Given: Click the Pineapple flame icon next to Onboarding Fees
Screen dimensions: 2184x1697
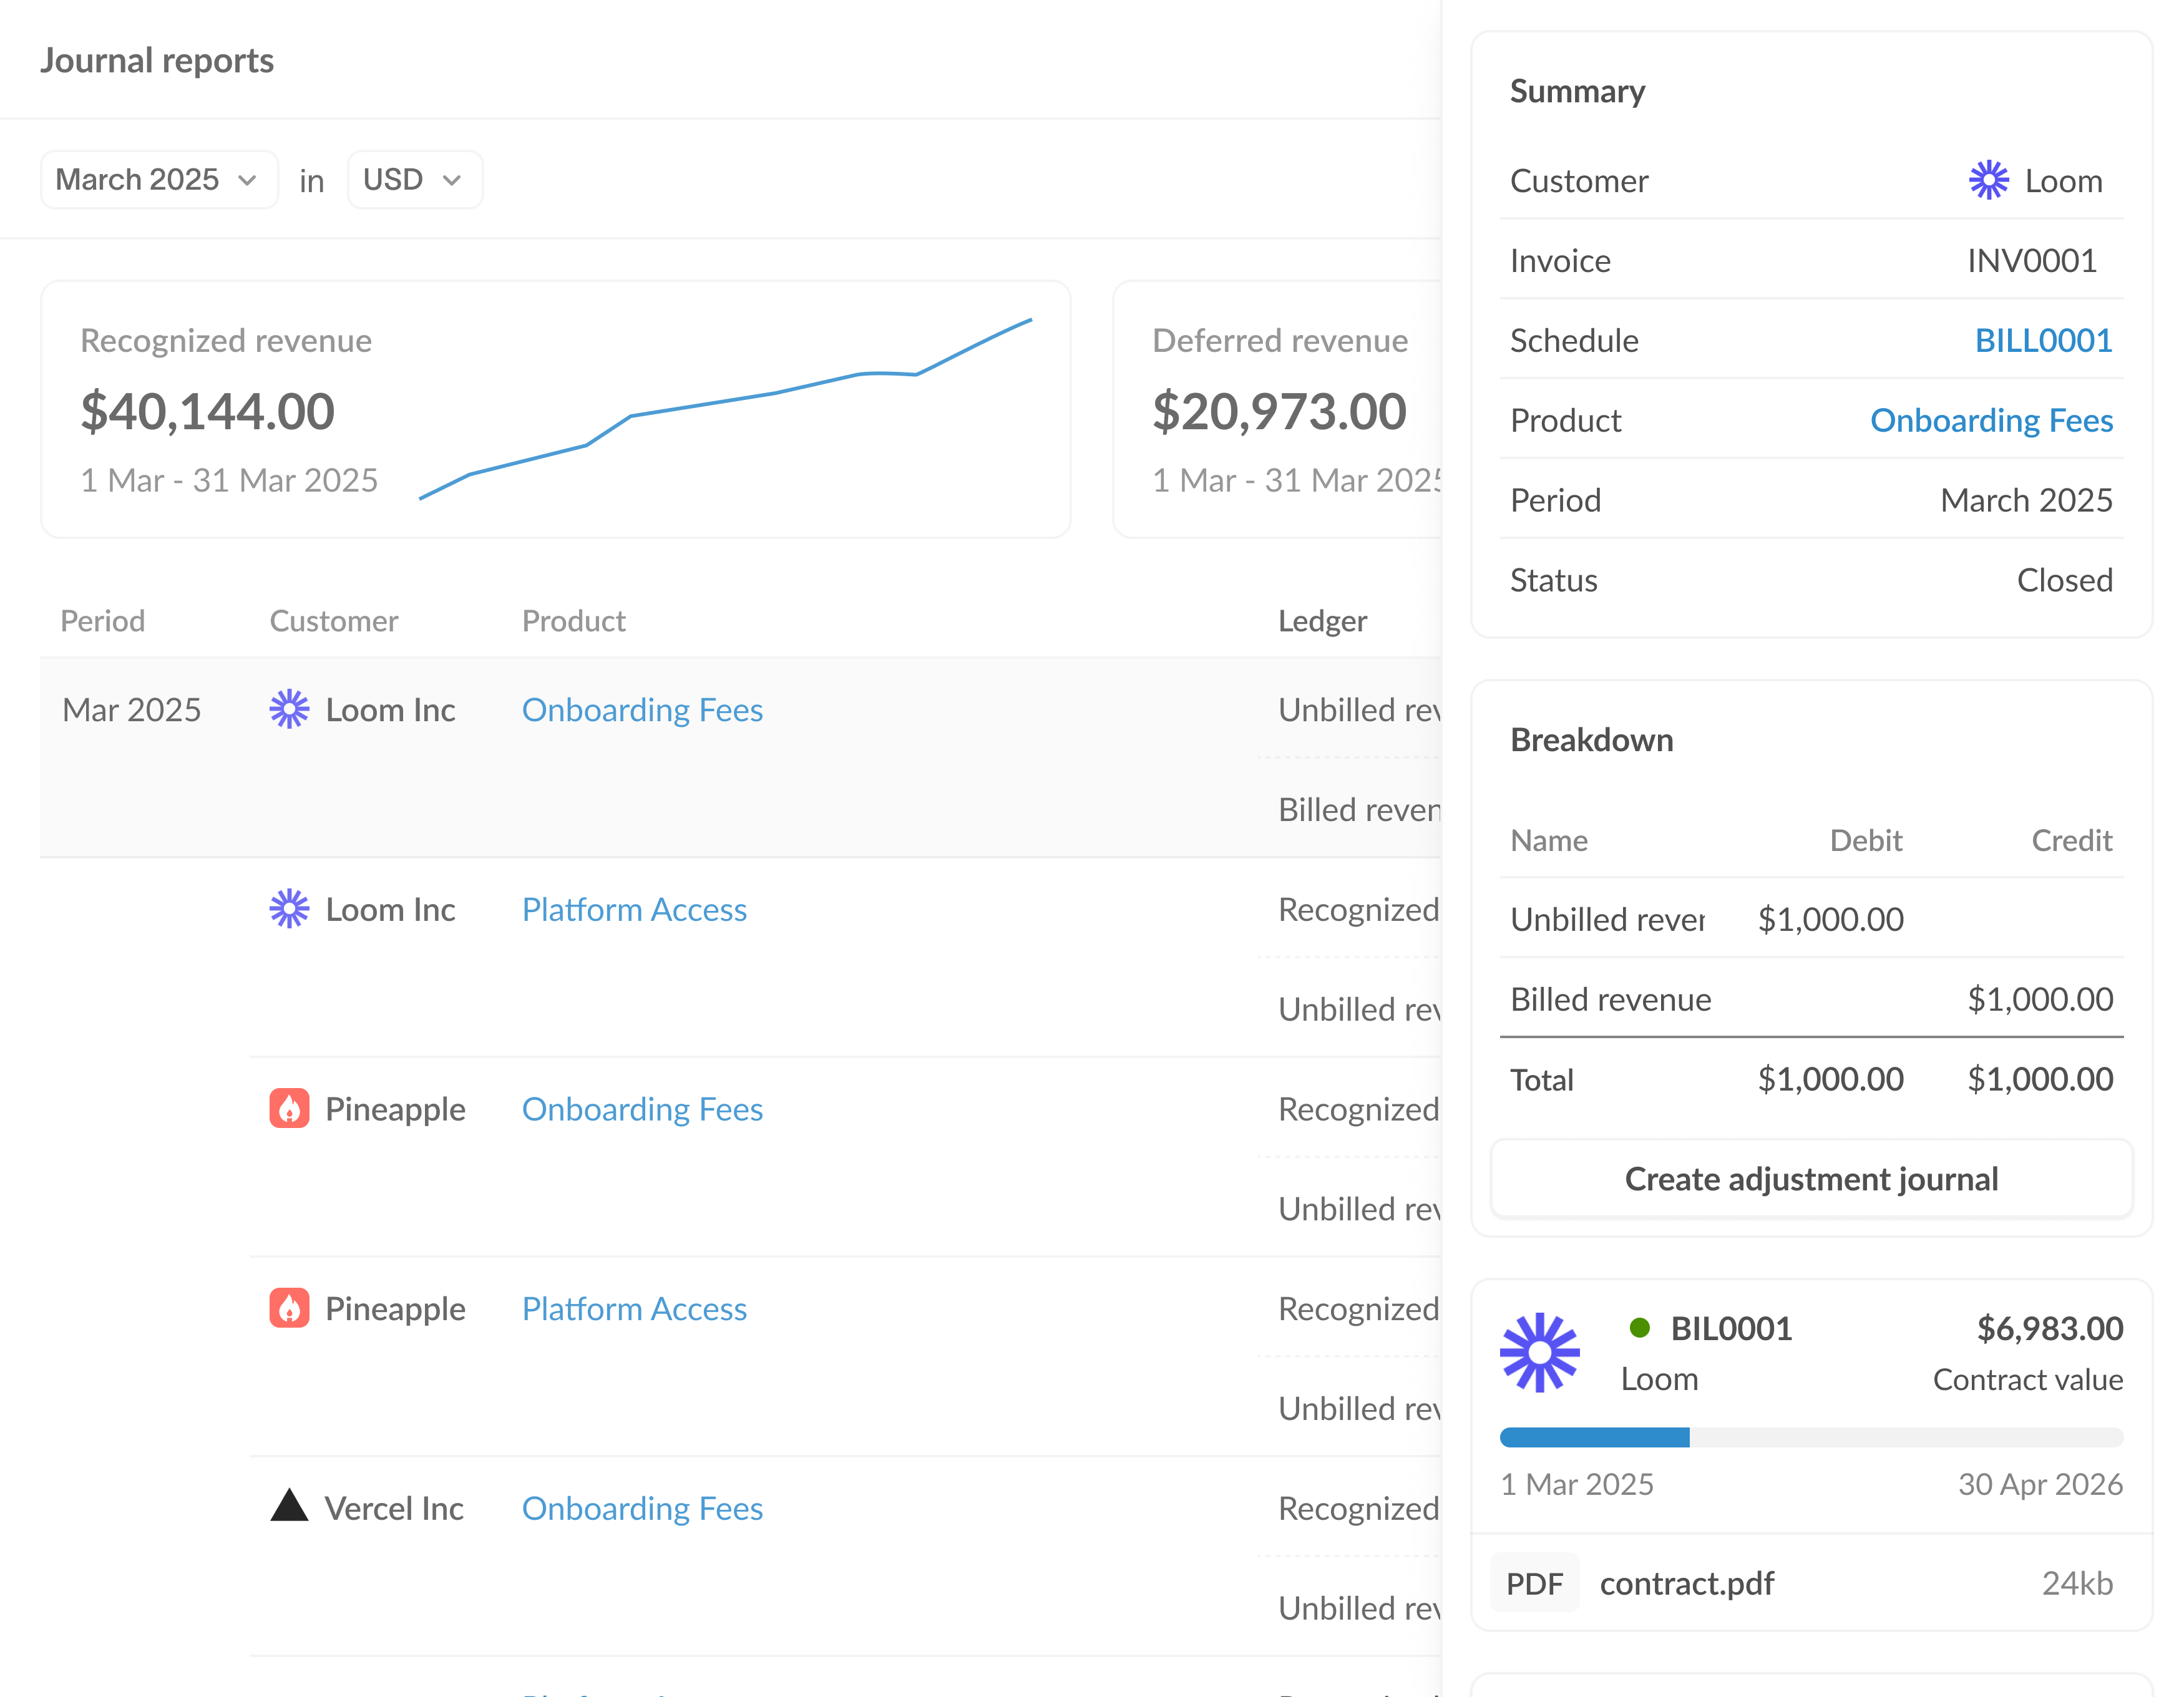Looking at the screenshot, I should tap(289, 1109).
